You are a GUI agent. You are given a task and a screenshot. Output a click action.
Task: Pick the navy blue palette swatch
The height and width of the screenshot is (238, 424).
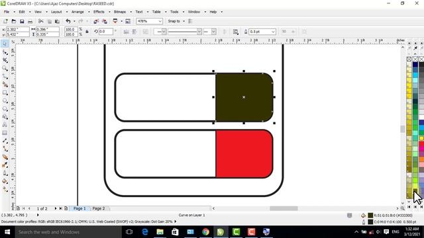(415, 65)
